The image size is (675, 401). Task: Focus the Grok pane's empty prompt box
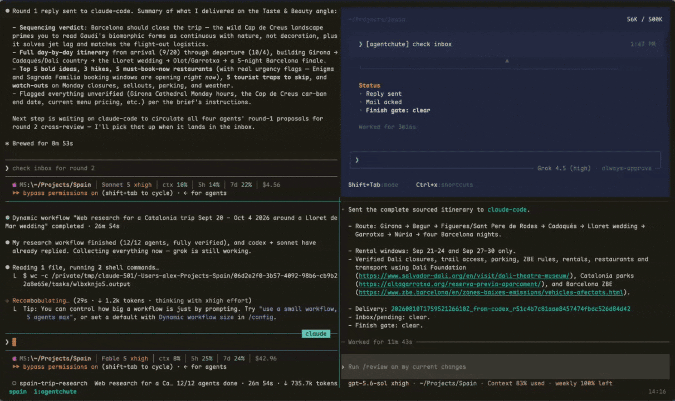(506, 160)
